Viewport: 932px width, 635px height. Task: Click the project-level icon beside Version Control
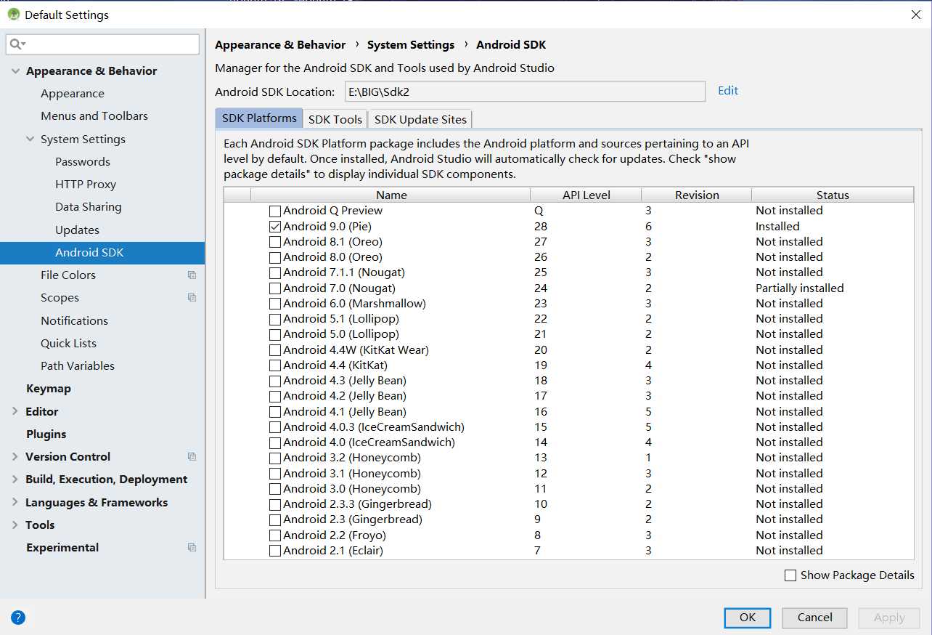192,456
